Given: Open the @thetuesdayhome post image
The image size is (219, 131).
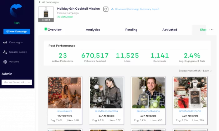Looking at the screenshot, I should (x=190, y=93).
